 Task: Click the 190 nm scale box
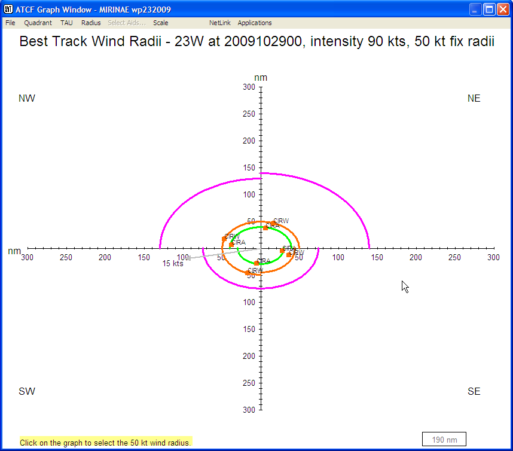tap(444, 439)
